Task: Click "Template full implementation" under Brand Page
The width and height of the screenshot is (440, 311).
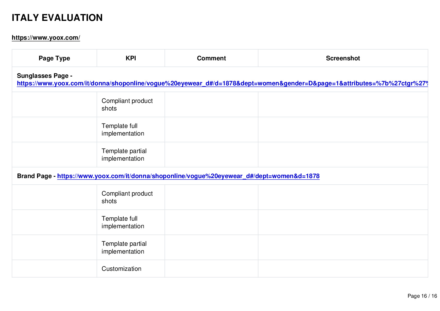Action: (123, 222)
